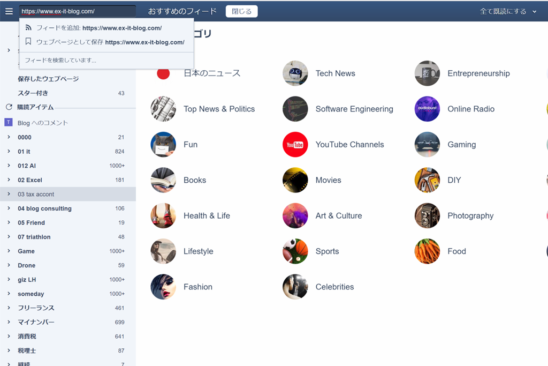Open the Food carrots thumbnail

pyautogui.click(x=427, y=251)
